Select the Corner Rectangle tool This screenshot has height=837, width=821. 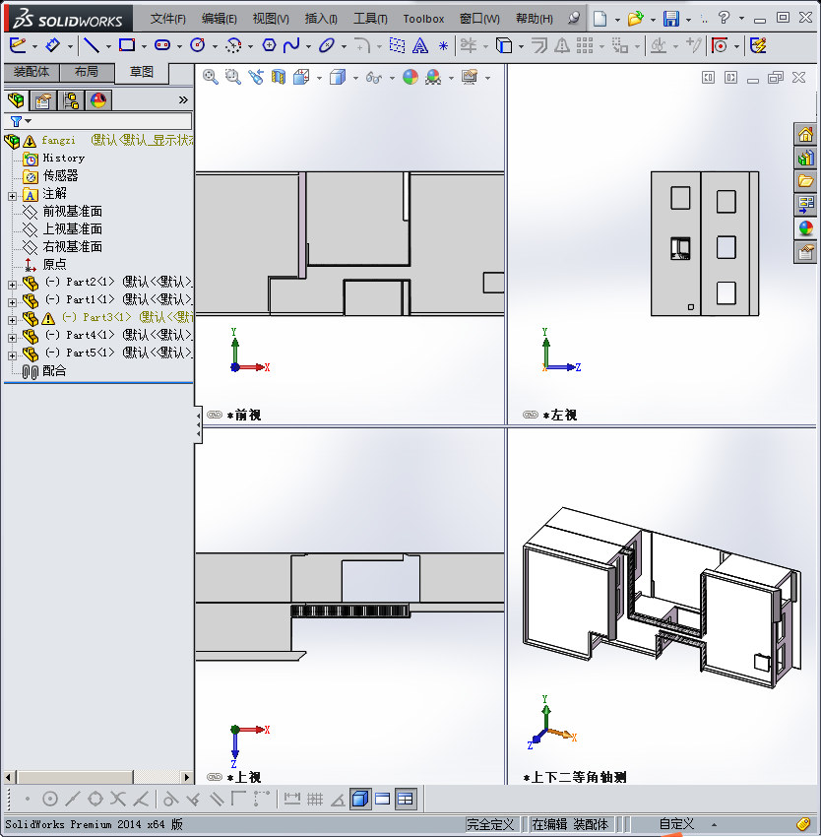coord(127,45)
